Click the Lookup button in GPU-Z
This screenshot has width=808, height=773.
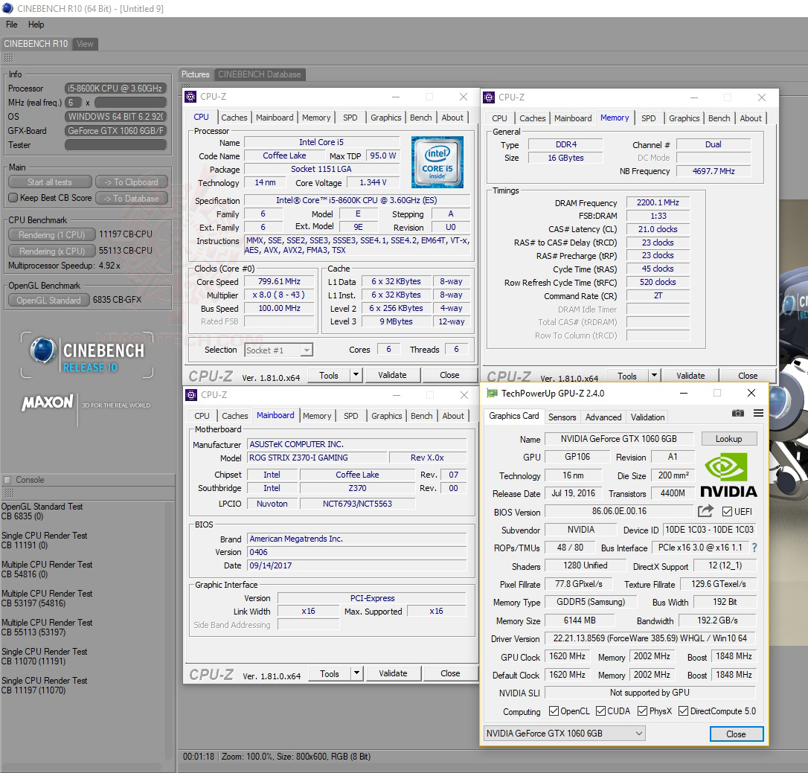(x=728, y=439)
